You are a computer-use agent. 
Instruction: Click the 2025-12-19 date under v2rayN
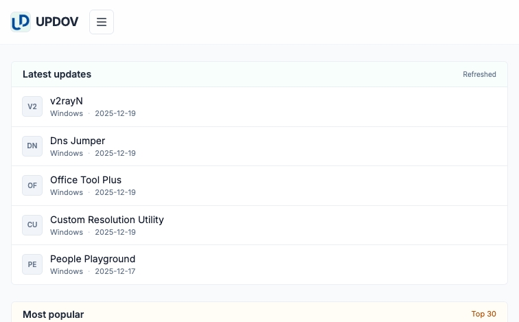(x=115, y=113)
